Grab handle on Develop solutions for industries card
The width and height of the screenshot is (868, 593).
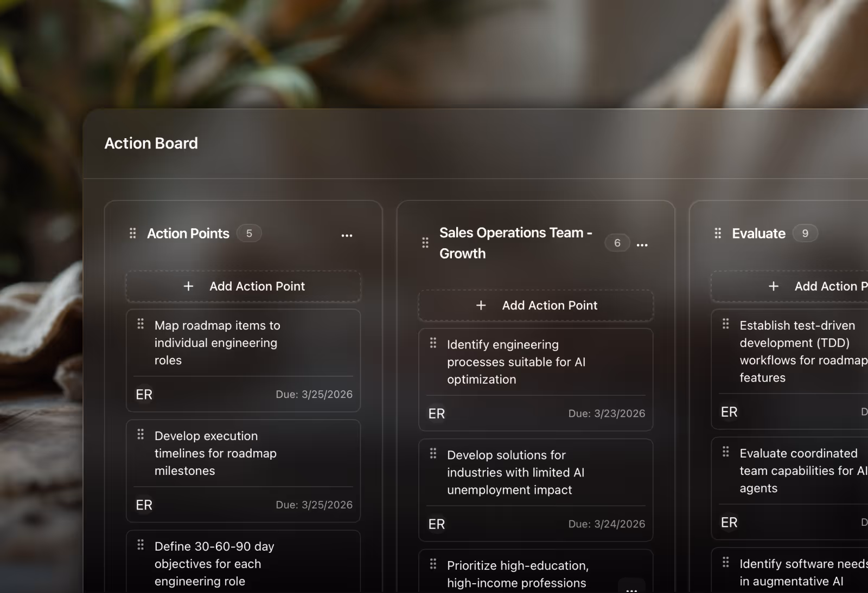(433, 453)
